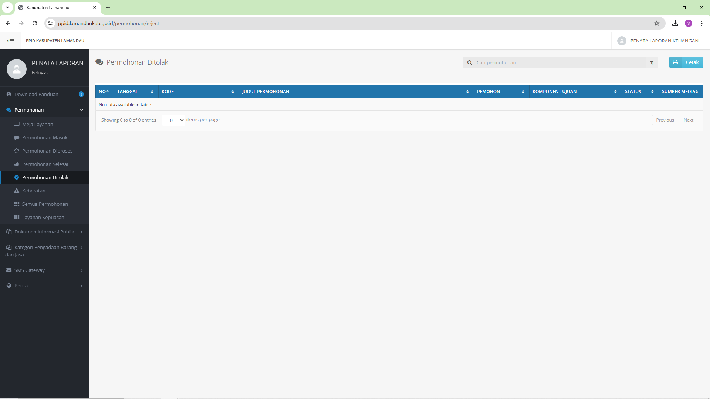Image resolution: width=710 pixels, height=399 pixels.
Task: Click the user avatar in the top-right header
Action: pyautogui.click(x=622, y=41)
